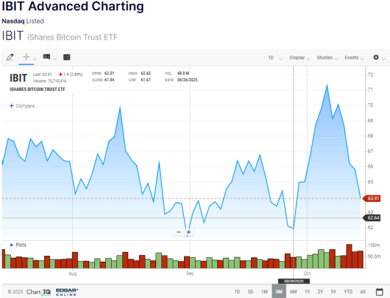390x298 pixels.
Task: Open the calendar date range picker
Action: [x=379, y=292]
